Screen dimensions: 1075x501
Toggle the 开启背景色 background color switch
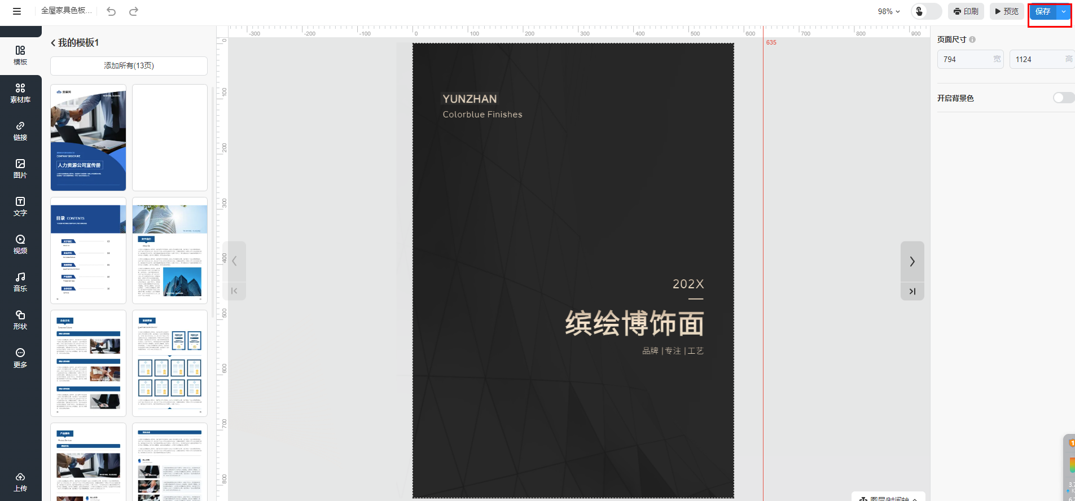point(1063,98)
